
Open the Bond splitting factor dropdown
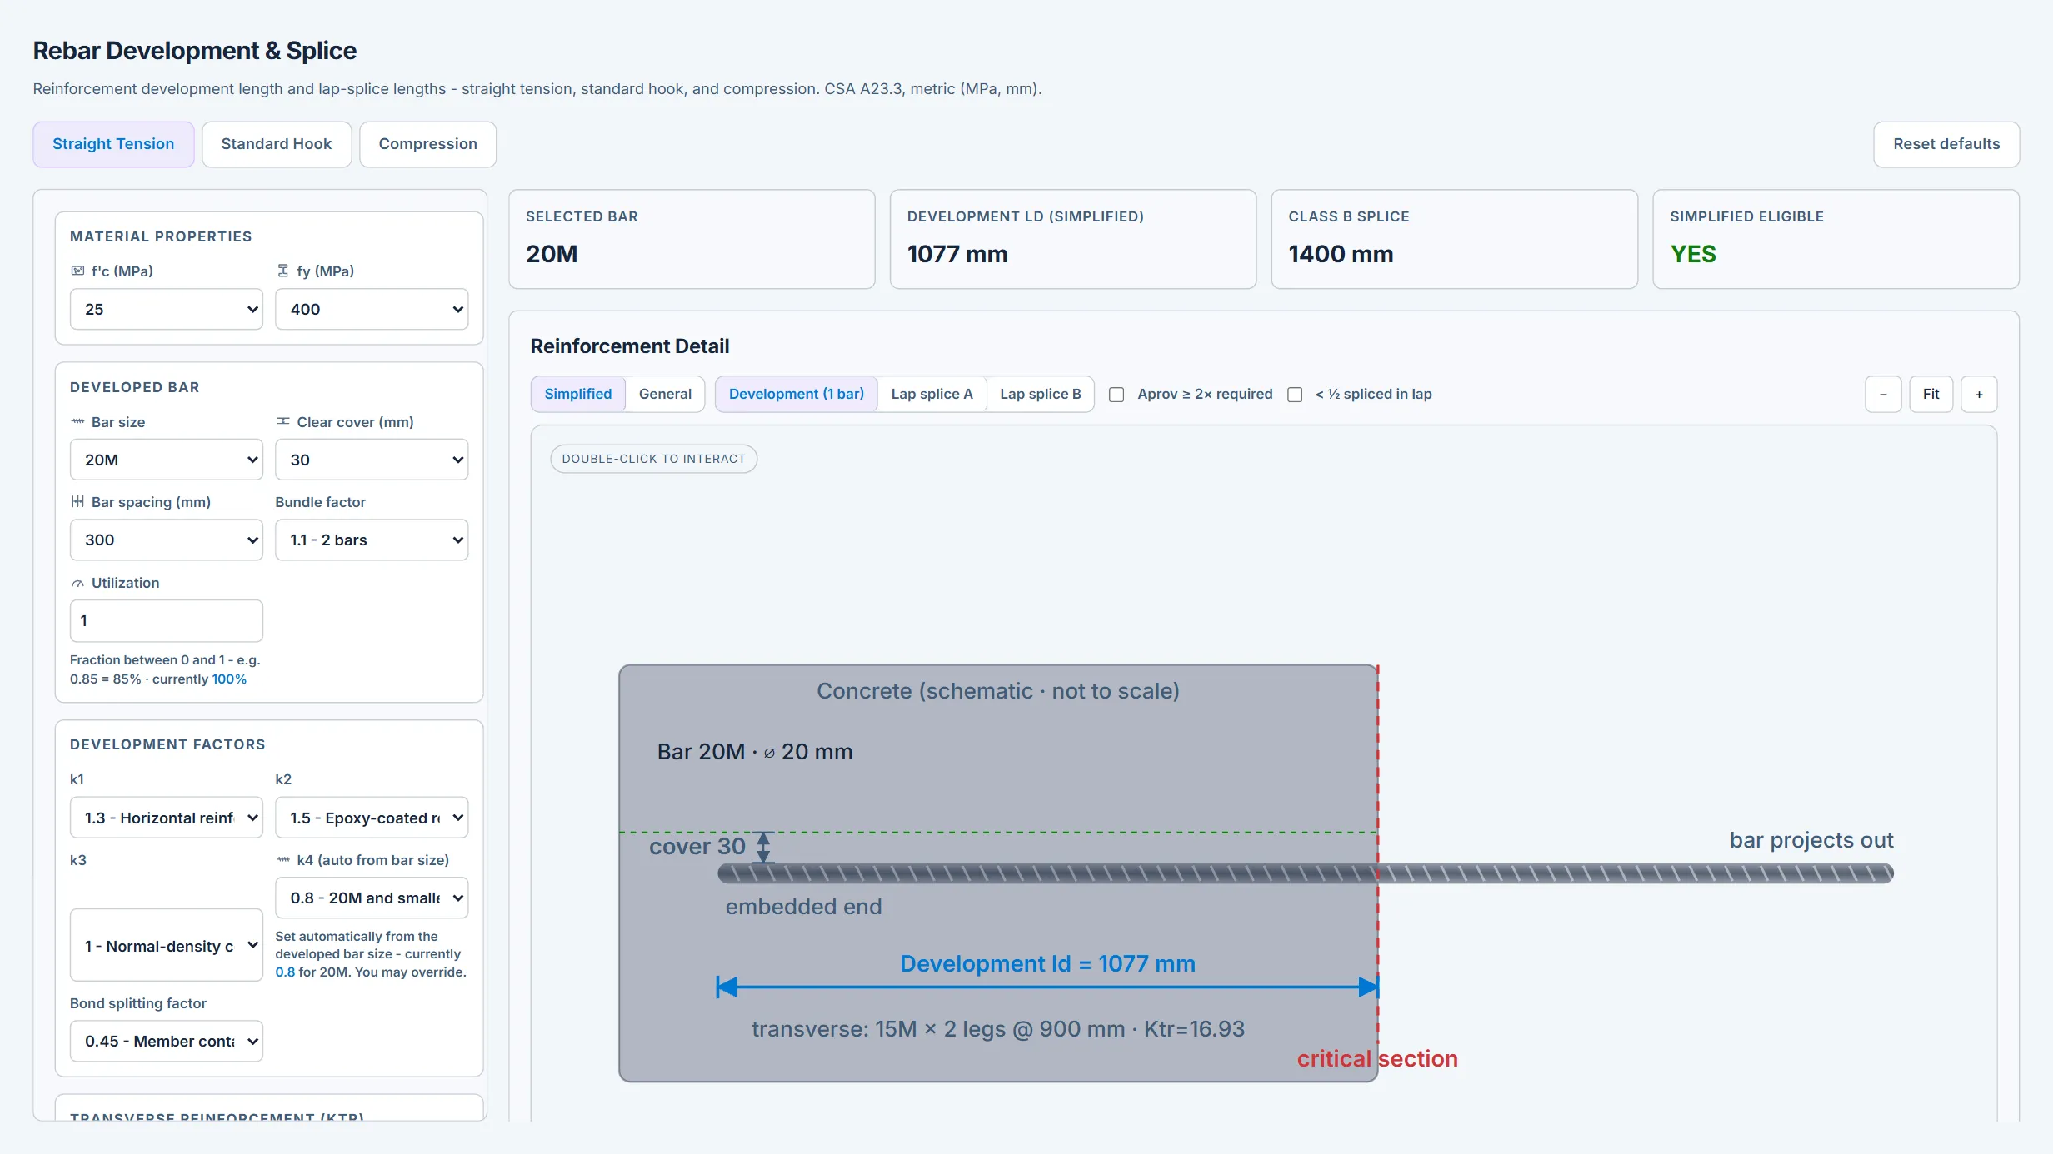pyautogui.click(x=167, y=1041)
